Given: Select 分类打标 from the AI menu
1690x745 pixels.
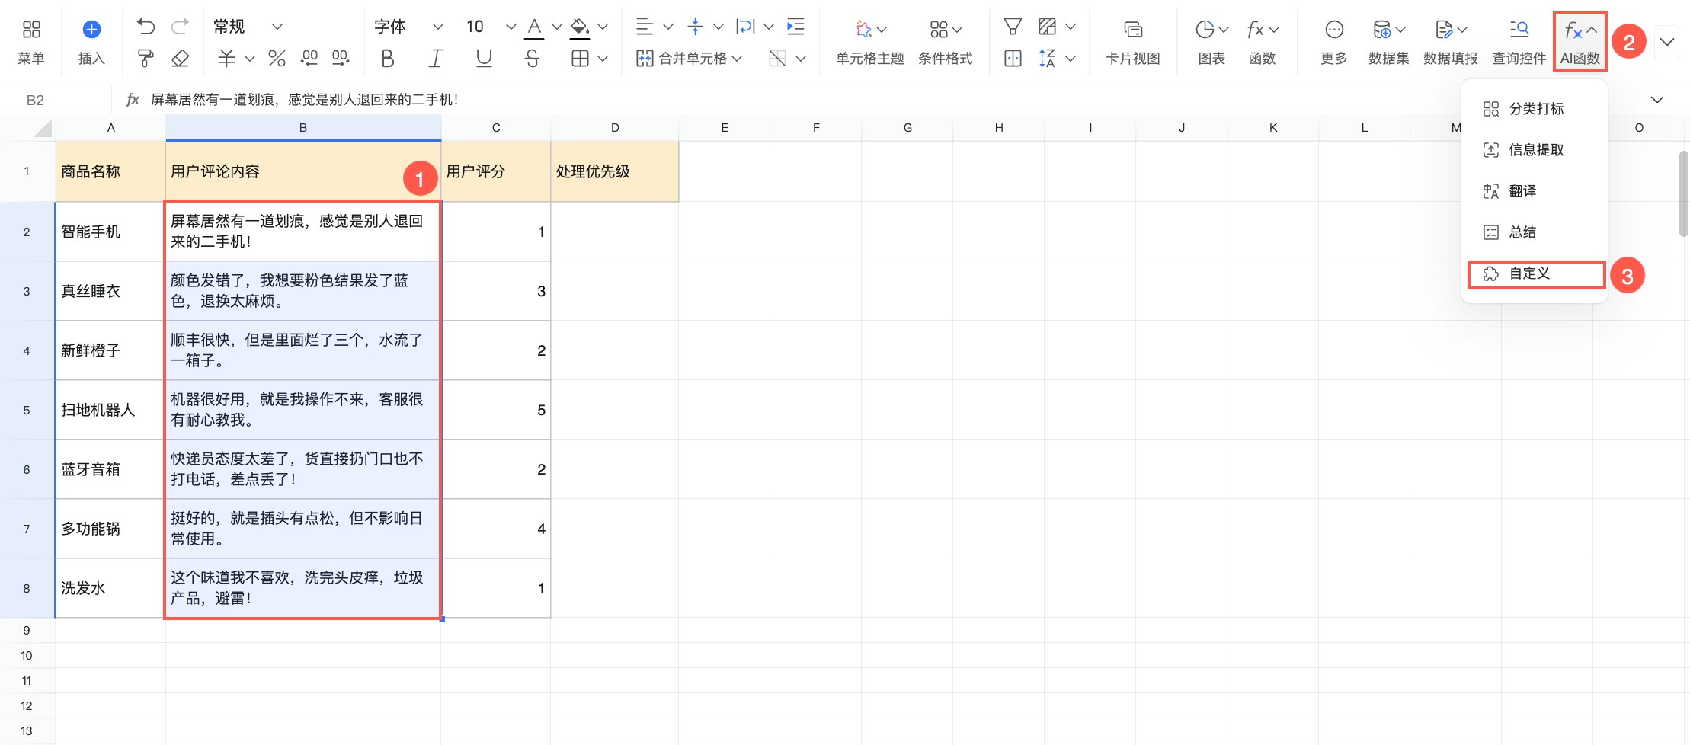Looking at the screenshot, I should click(x=1535, y=109).
